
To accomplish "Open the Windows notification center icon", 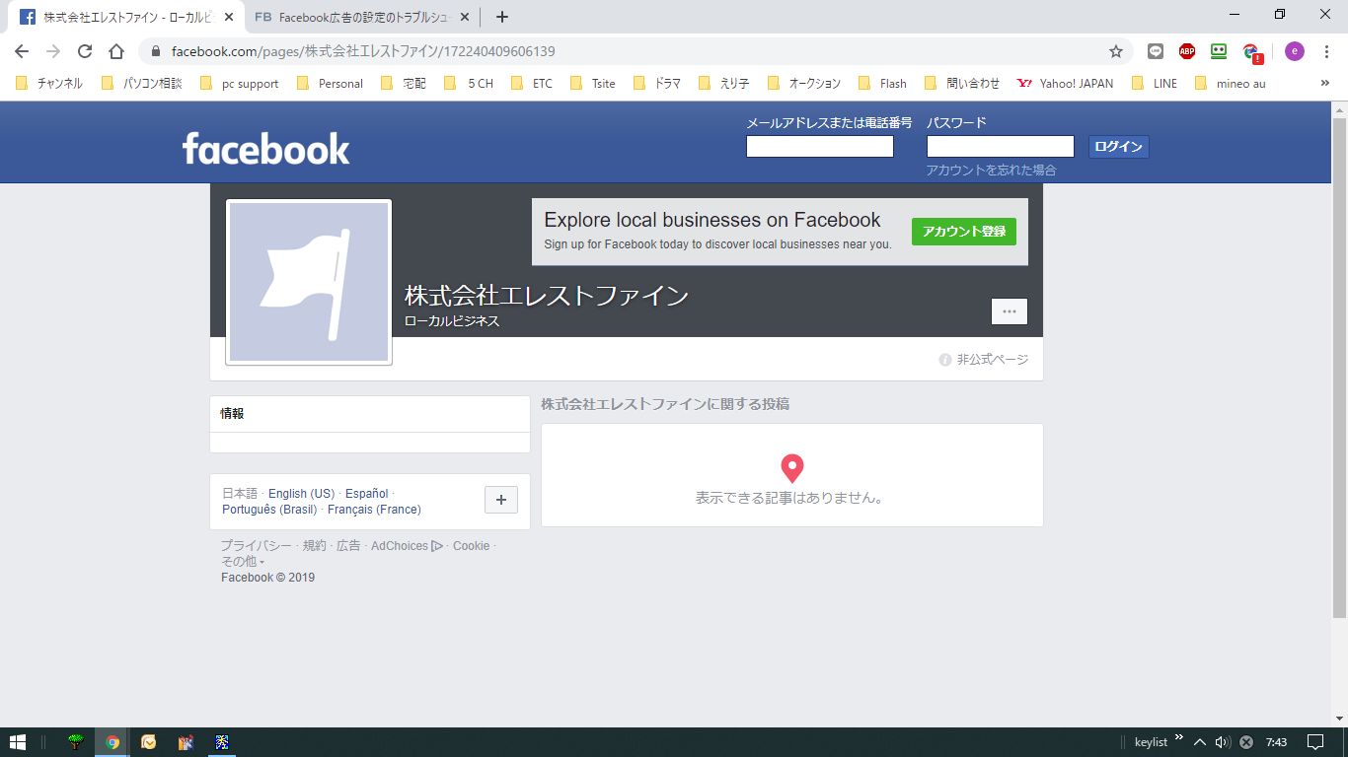I will pos(1314,742).
